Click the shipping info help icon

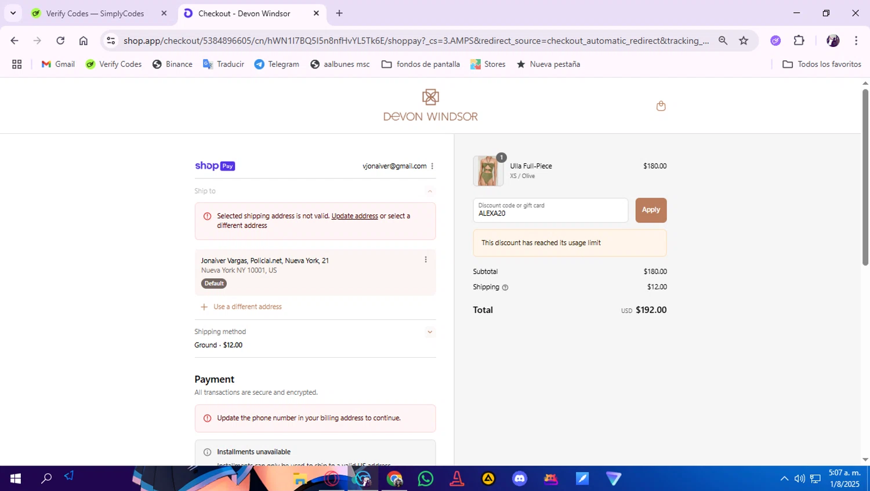tap(505, 288)
